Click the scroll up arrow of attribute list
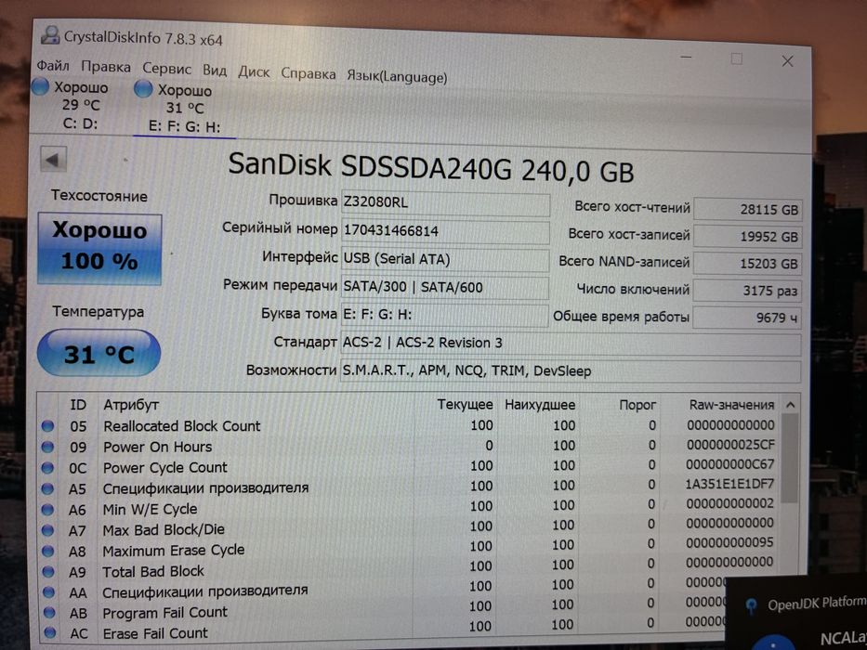Screen dimensions: 867x650 tap(791, 405)
